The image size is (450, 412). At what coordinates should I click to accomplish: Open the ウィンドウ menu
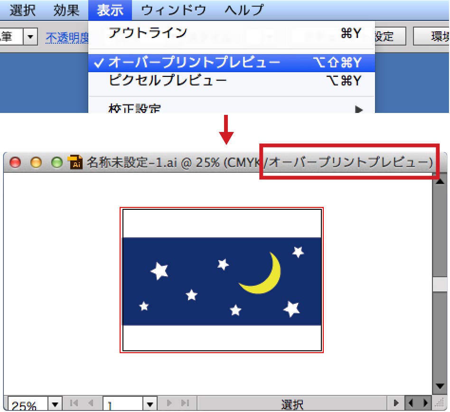[x=174, y=10]
